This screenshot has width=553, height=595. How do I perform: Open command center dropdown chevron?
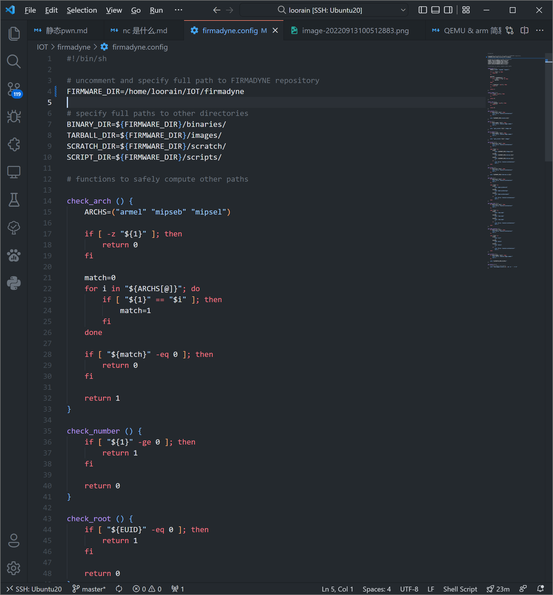pyautogui.click(x=403, y=10)
